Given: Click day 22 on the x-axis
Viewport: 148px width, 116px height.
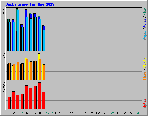Looking at the screenshot, I should pos(100,113).
